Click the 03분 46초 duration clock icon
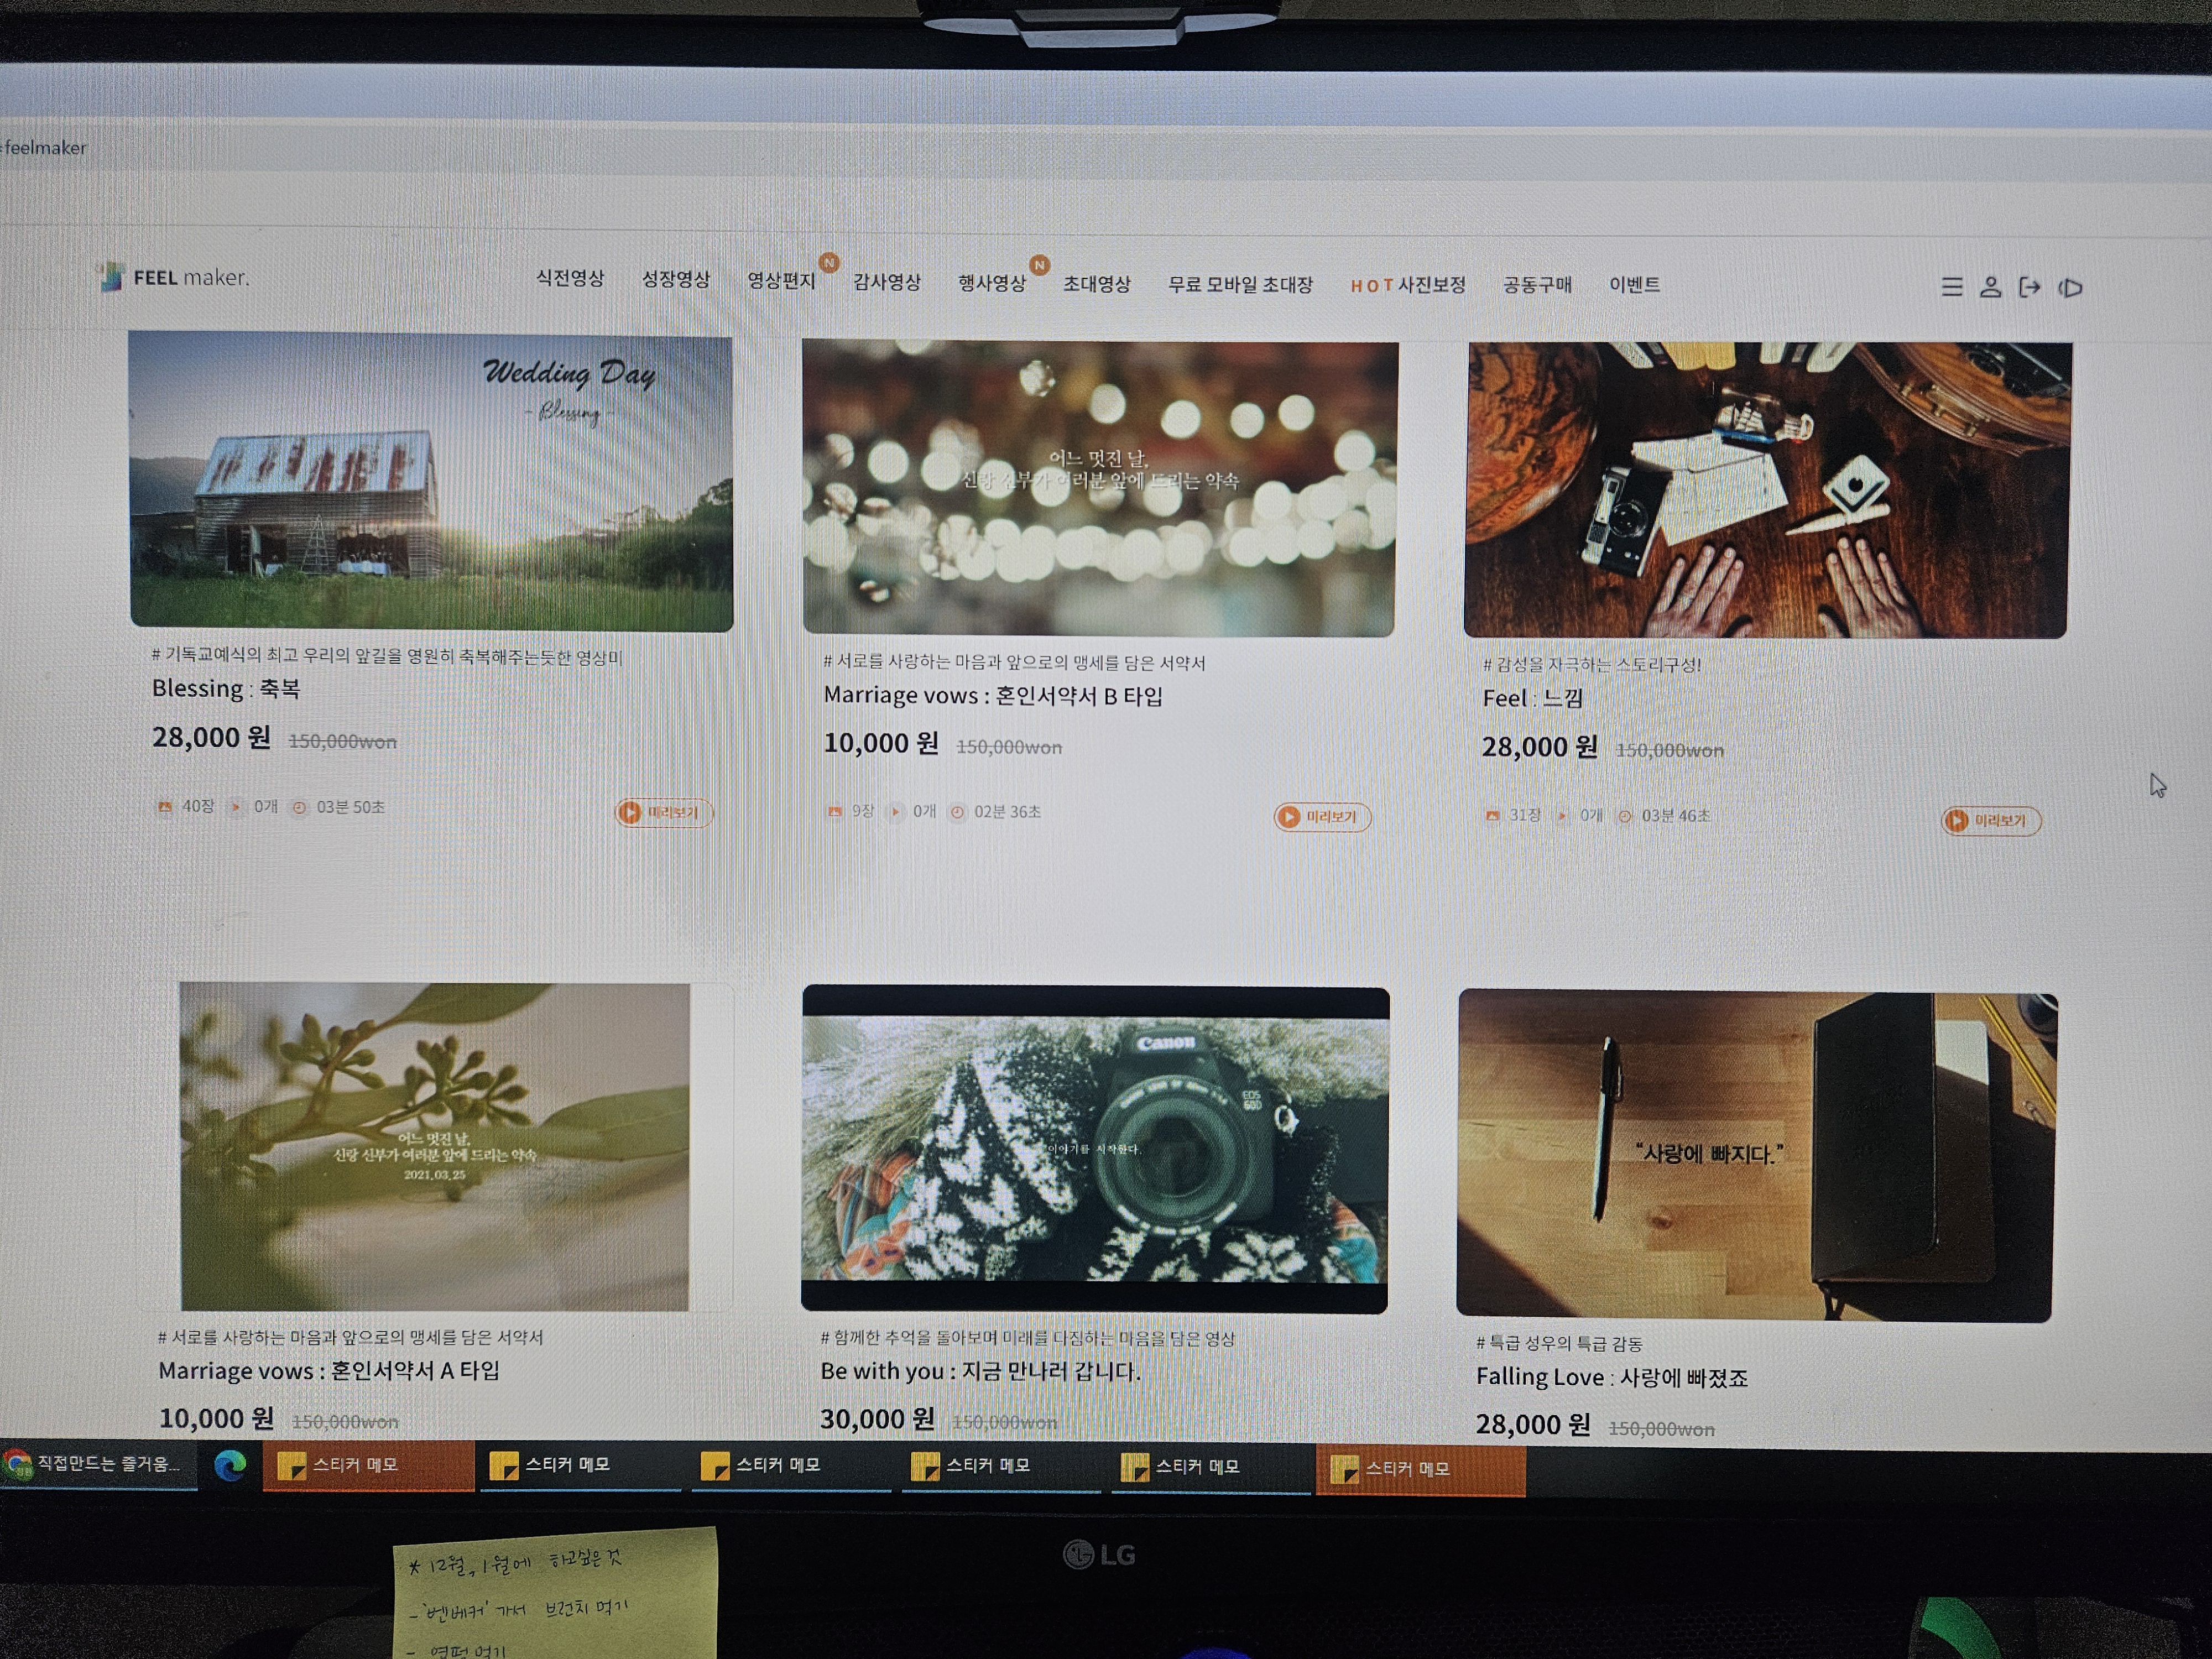The height and width of the screenshot is (1659, 2212). (x=1625, y=817)
